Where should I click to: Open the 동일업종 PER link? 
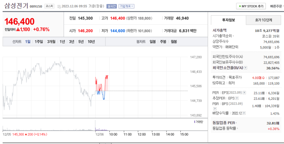(224, 123)
